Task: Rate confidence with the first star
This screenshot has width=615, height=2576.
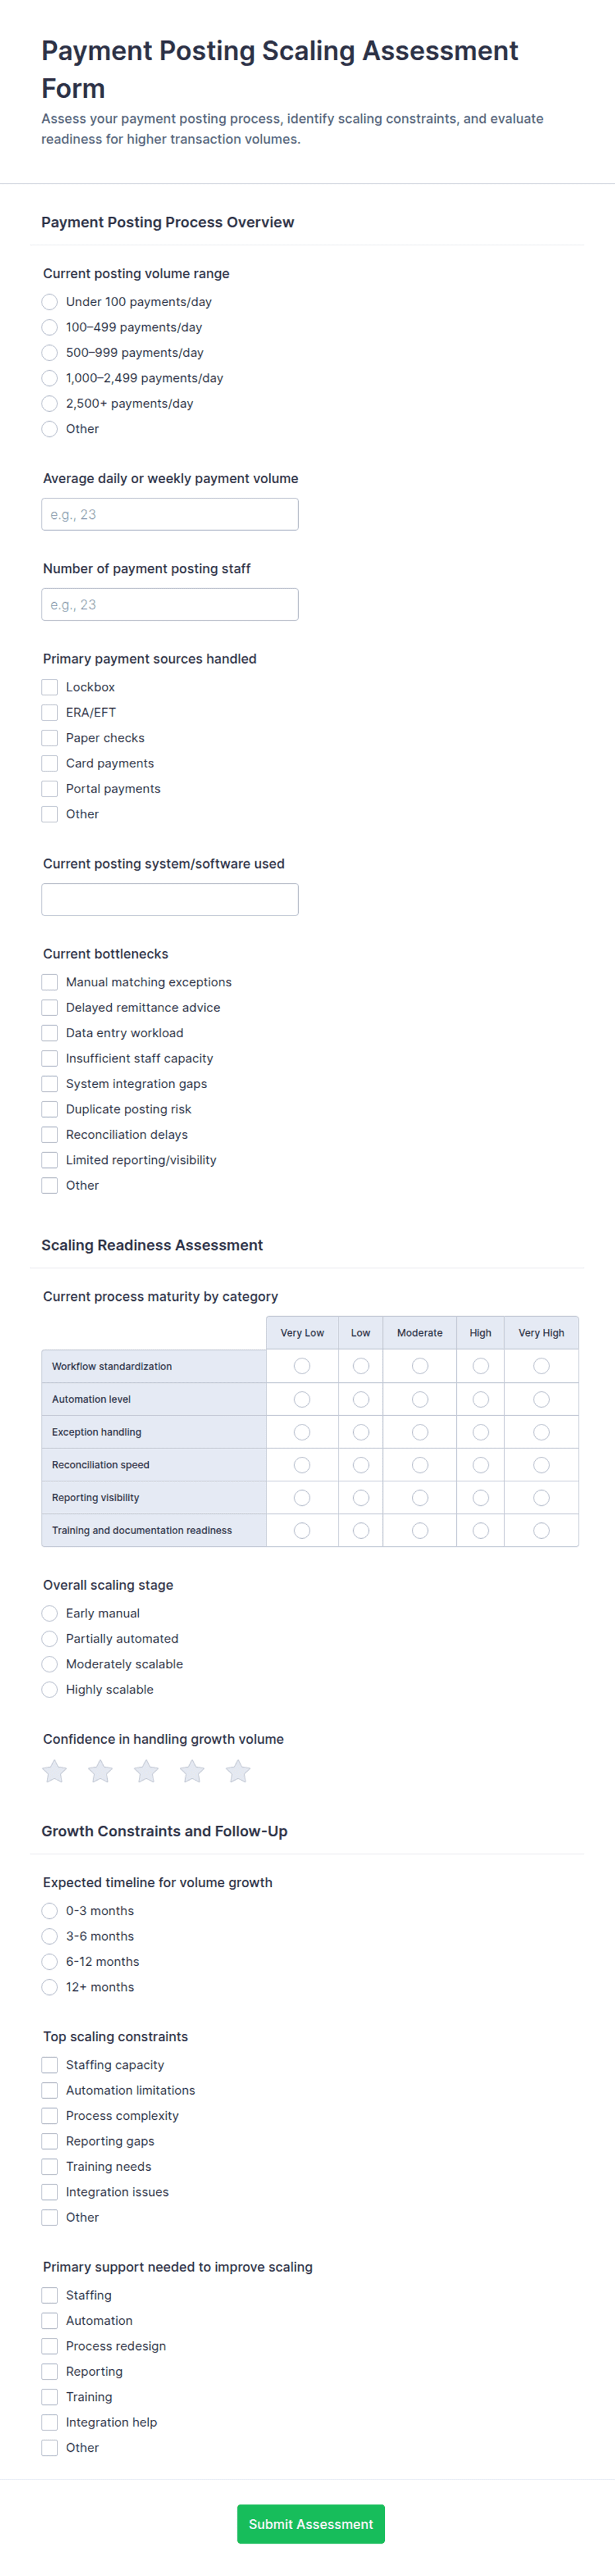Action: [55, 1772]
